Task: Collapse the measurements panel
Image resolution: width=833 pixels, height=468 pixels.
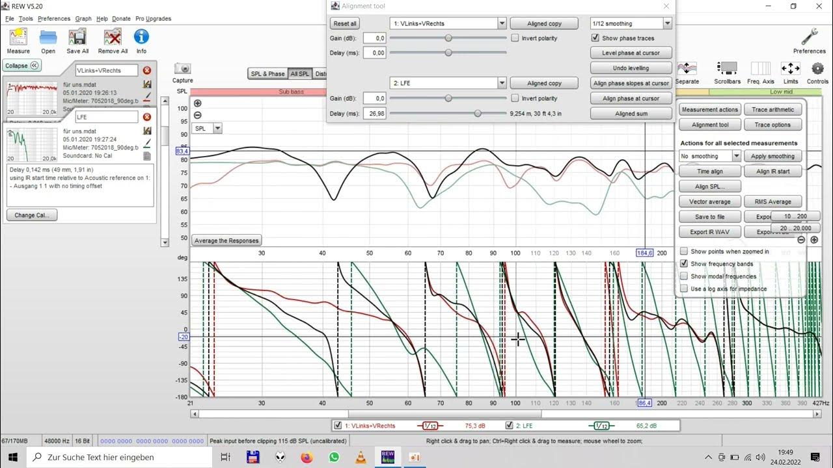Action: 22,66
